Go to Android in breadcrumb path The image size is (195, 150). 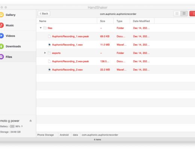(64, 135)
